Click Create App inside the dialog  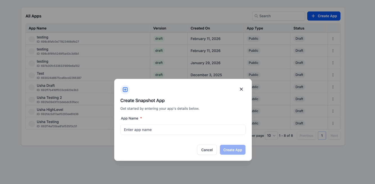(x=232, y=150)
